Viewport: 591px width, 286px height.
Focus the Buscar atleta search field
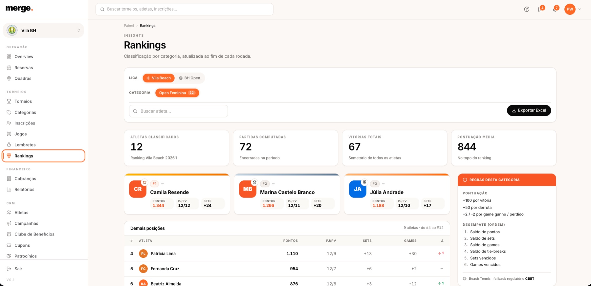[x=179, y=111]
